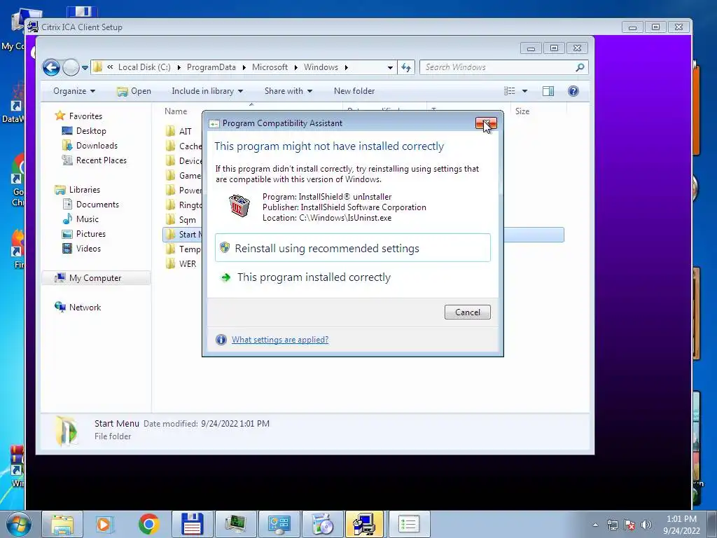Close the Program Compatibility Assistant dialog
The width and height of the screenshot is (717, 538).
pos(486,123)
